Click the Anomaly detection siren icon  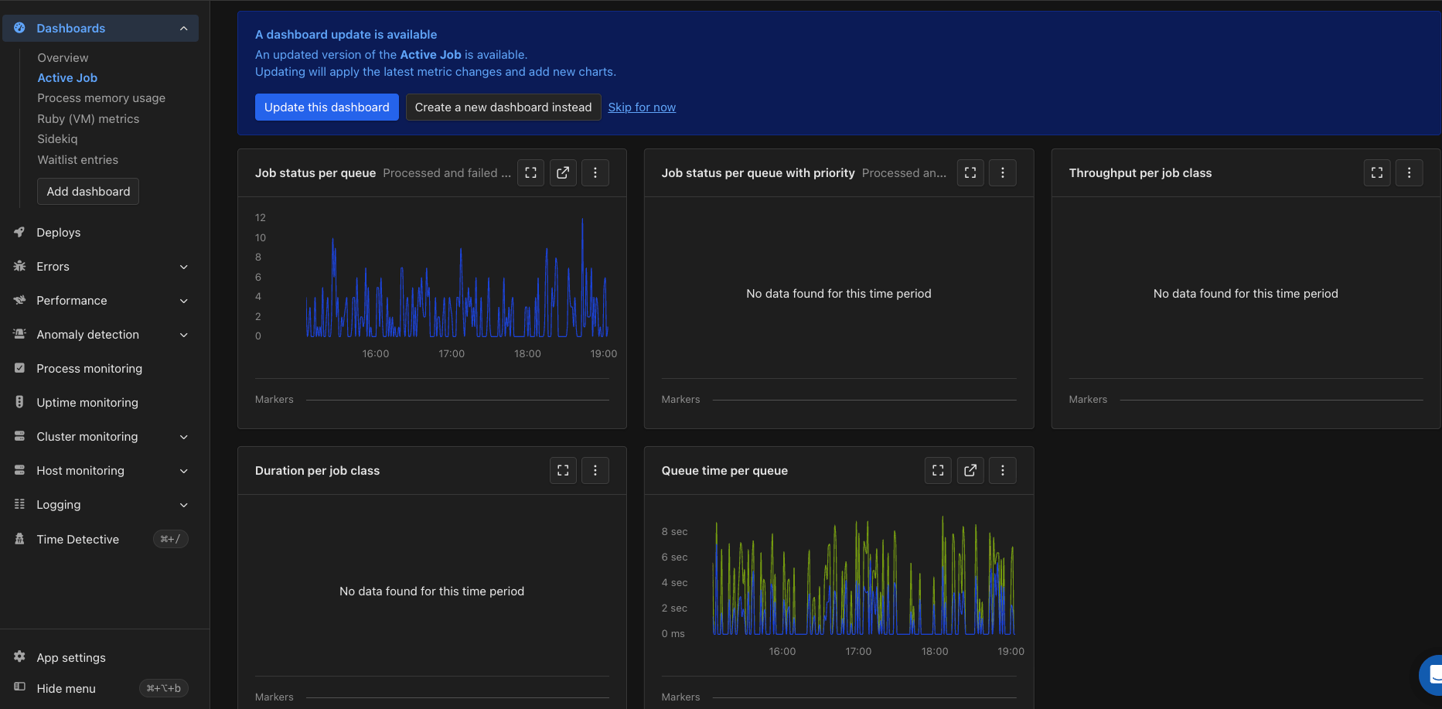19,334
